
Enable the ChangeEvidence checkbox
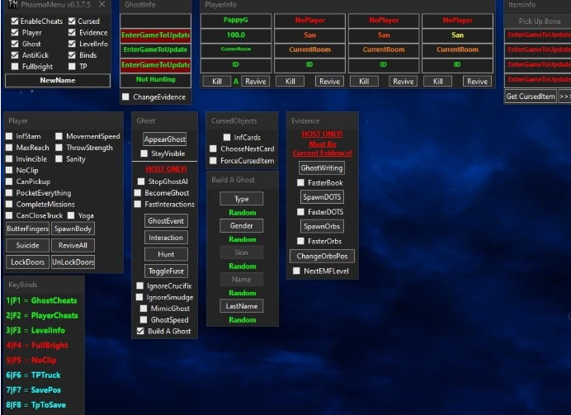point(125,97)
